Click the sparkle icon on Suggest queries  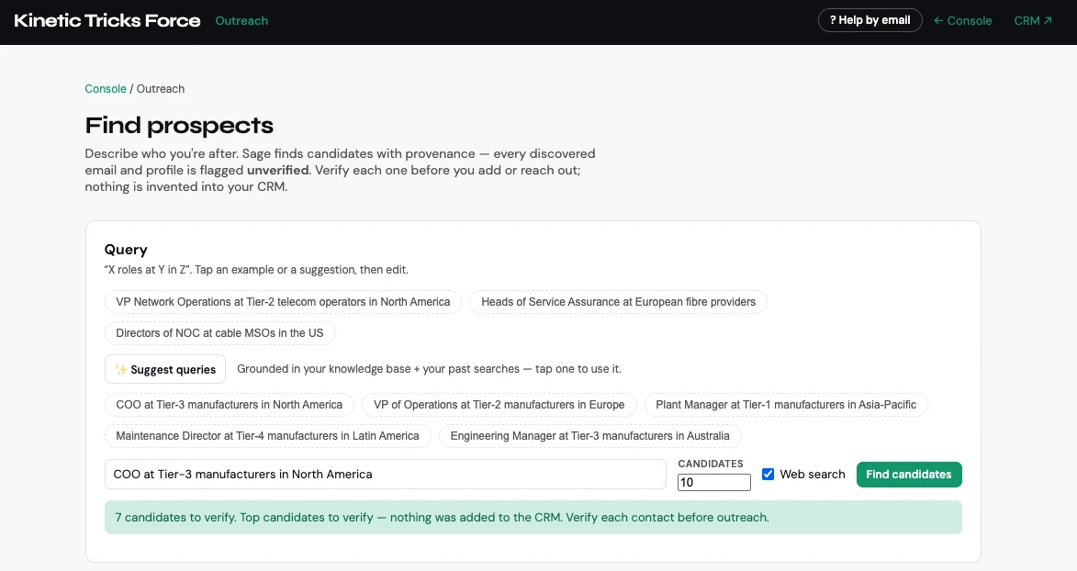click(x=121, y=370)
